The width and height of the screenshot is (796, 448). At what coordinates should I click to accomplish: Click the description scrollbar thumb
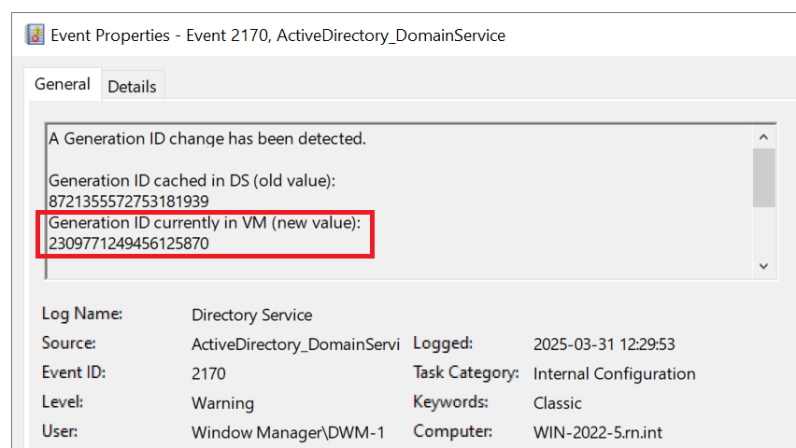coord(763,177)
